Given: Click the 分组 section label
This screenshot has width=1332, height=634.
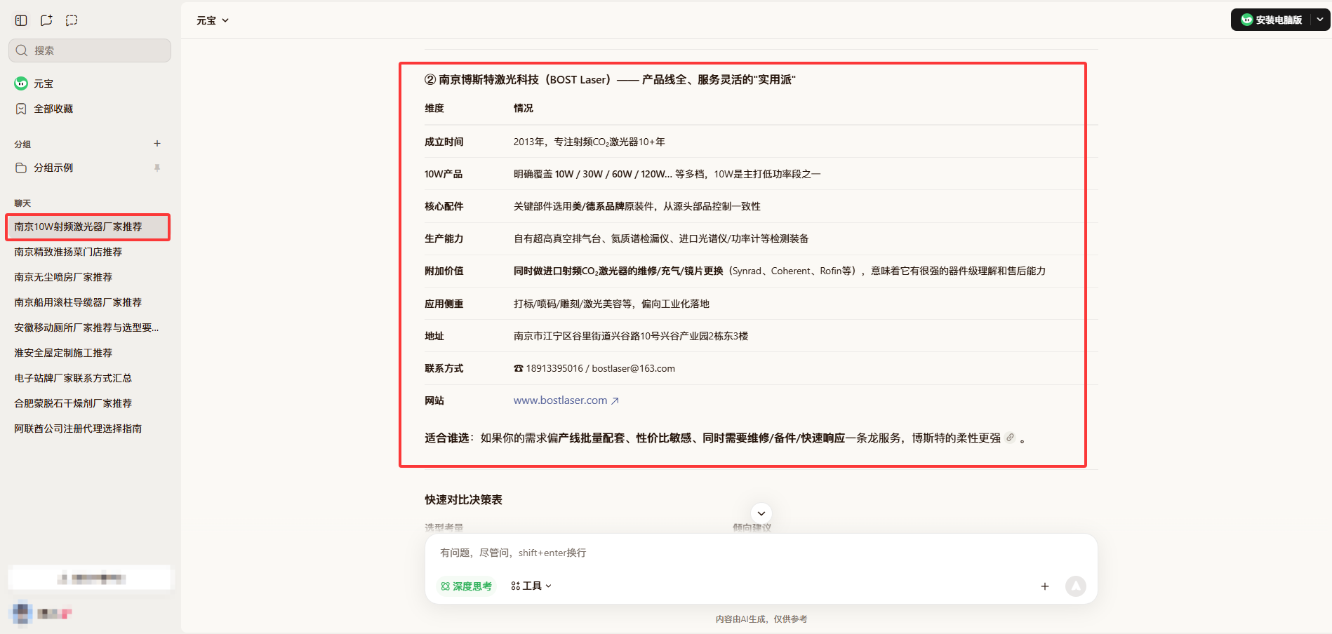Looking at the screenshot, I should coord(22,144).
